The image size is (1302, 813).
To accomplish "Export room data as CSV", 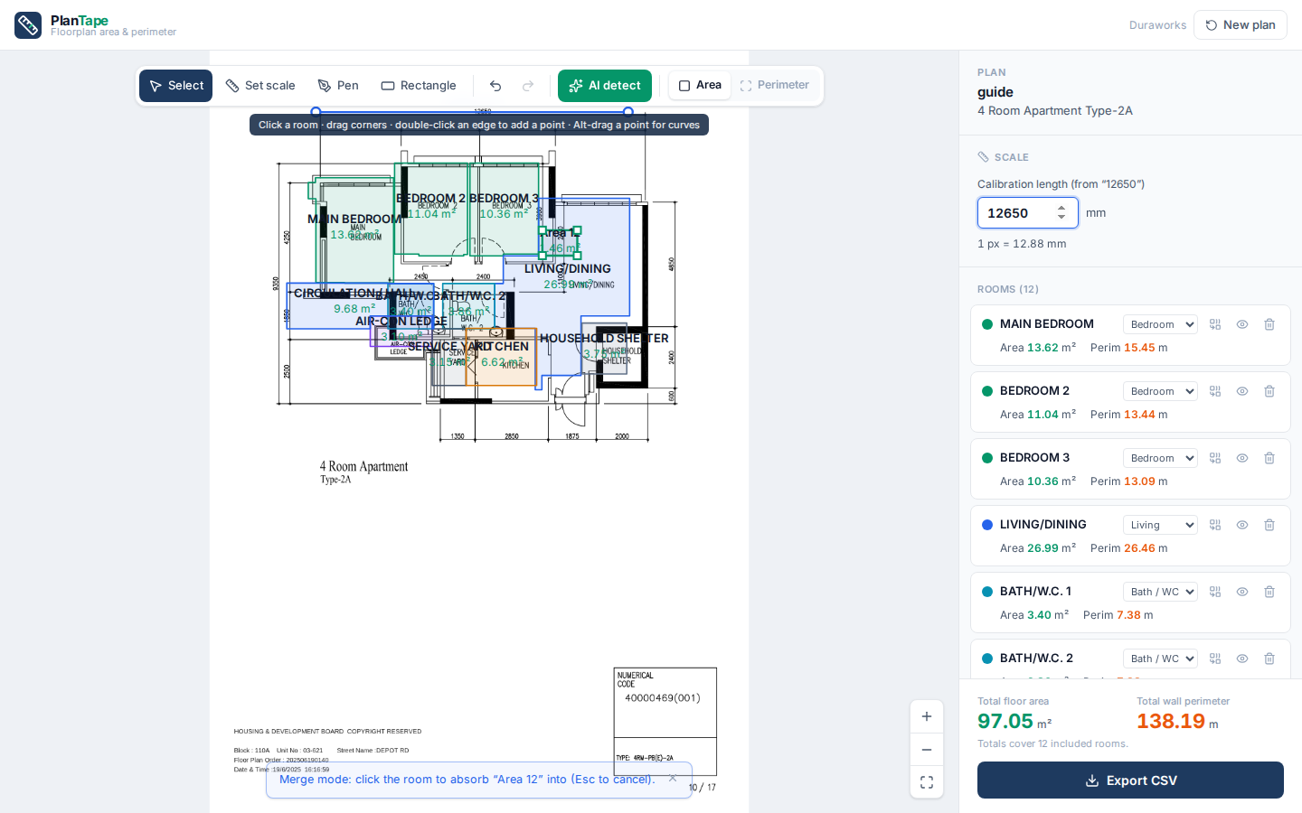I will (x=1130, y=780).
